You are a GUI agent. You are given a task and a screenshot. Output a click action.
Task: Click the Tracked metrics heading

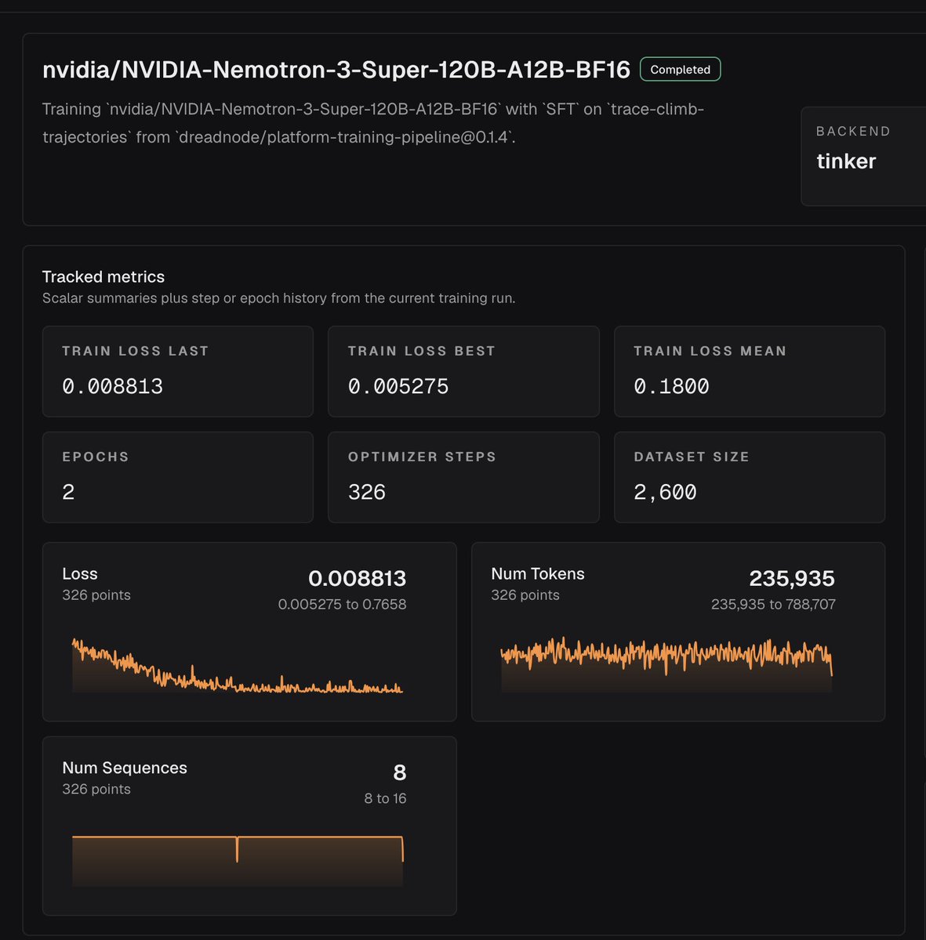click(103, 277)
